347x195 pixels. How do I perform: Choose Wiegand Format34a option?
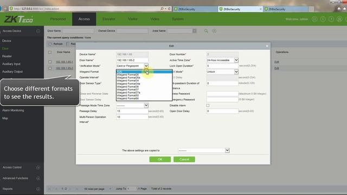[x=144, y=84]
